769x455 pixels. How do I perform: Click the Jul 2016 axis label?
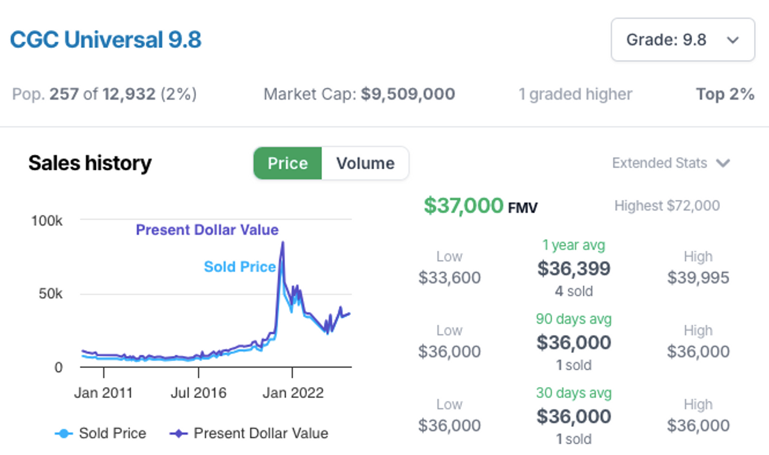pyautogui.click(x=198, y=393)
